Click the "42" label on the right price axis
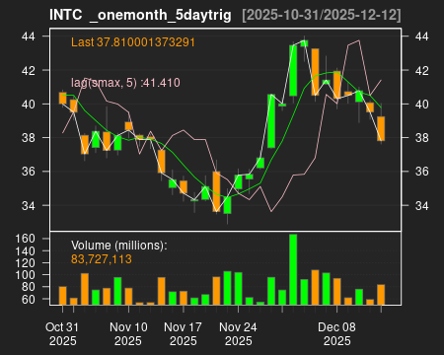This screenshot has width=444, height=355. click(422, 70)
